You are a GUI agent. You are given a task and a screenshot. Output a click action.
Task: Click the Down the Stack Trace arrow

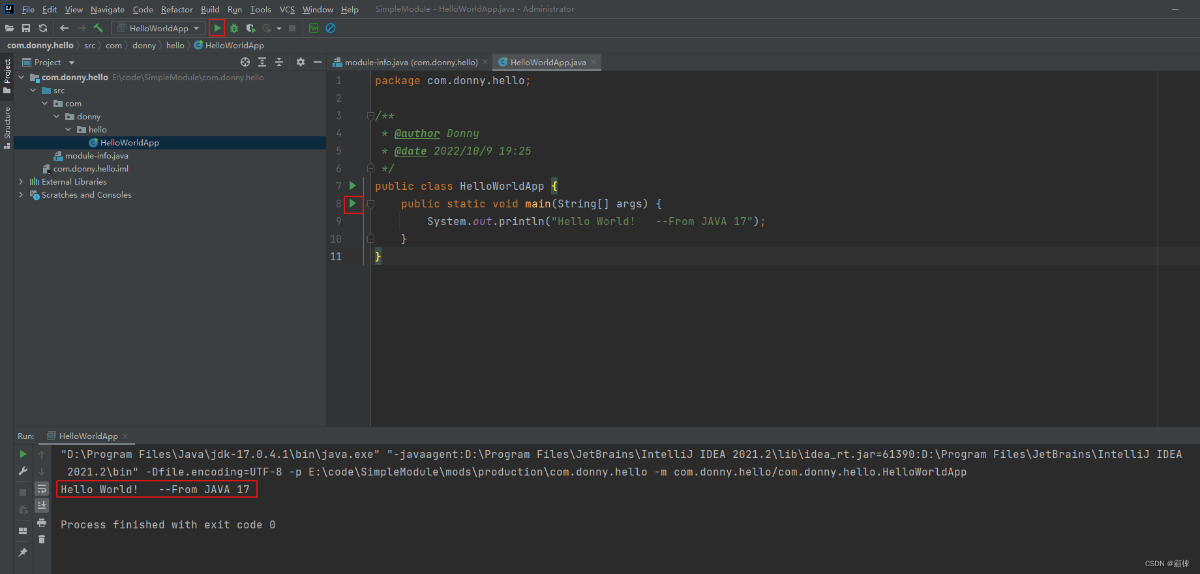[42, 471]
